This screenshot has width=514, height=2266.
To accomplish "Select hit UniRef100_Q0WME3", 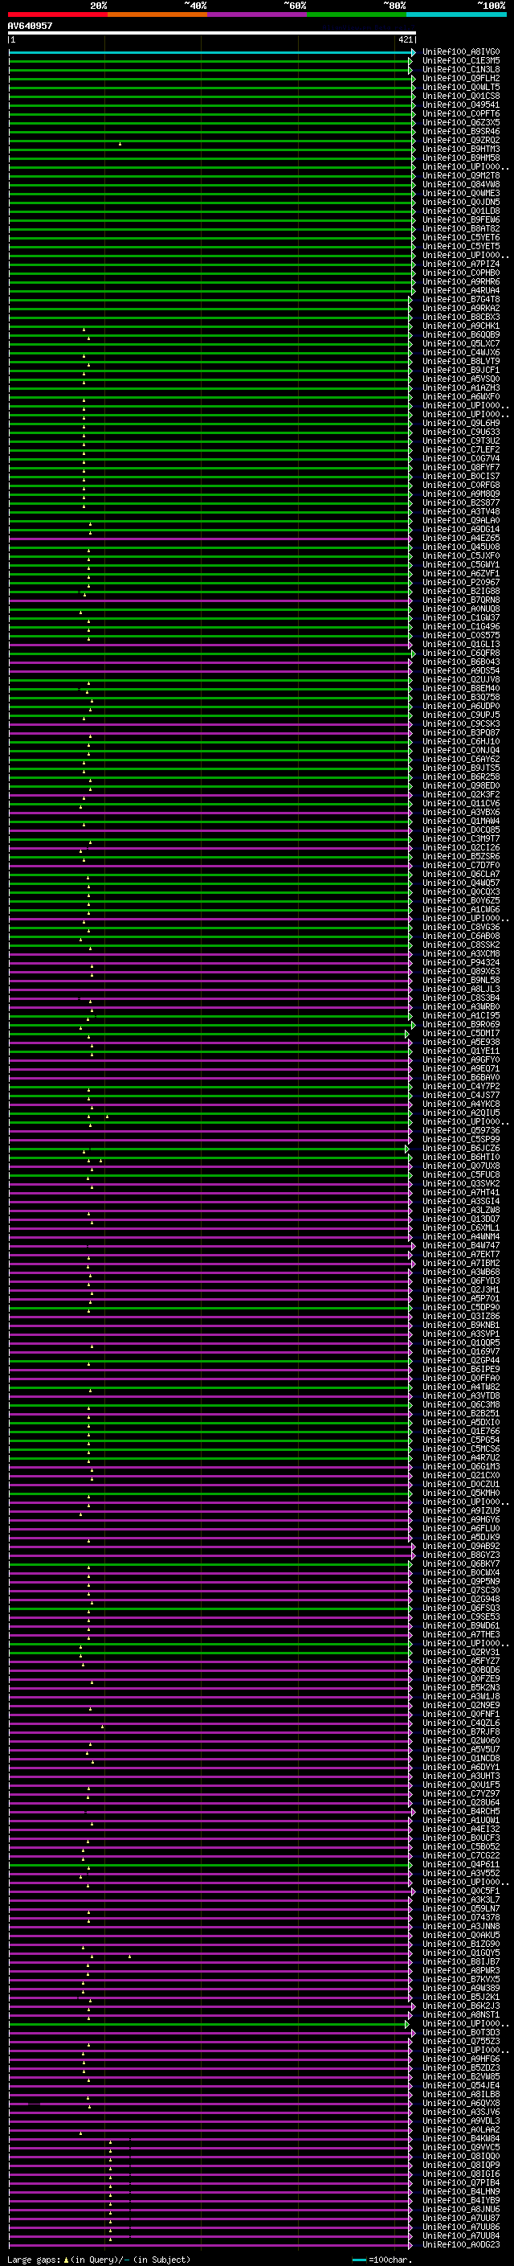I will 461,194.
